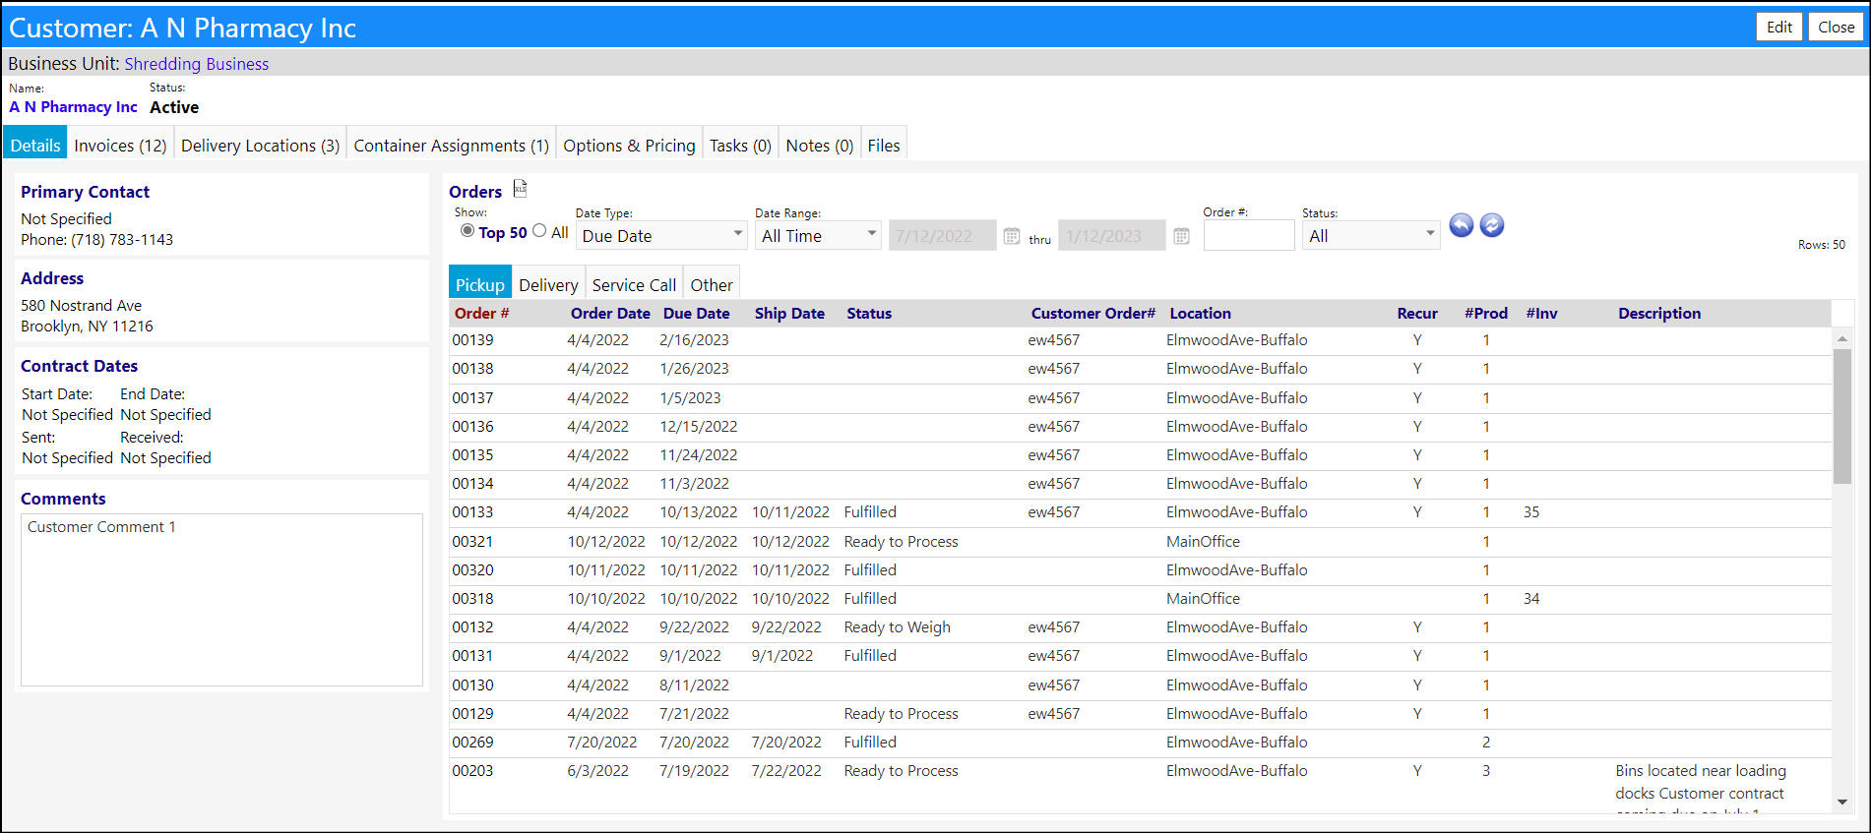Sort by Description column header
Image resolution: width=1871 pixels, height=833 pixels.
click(1659, 313)
